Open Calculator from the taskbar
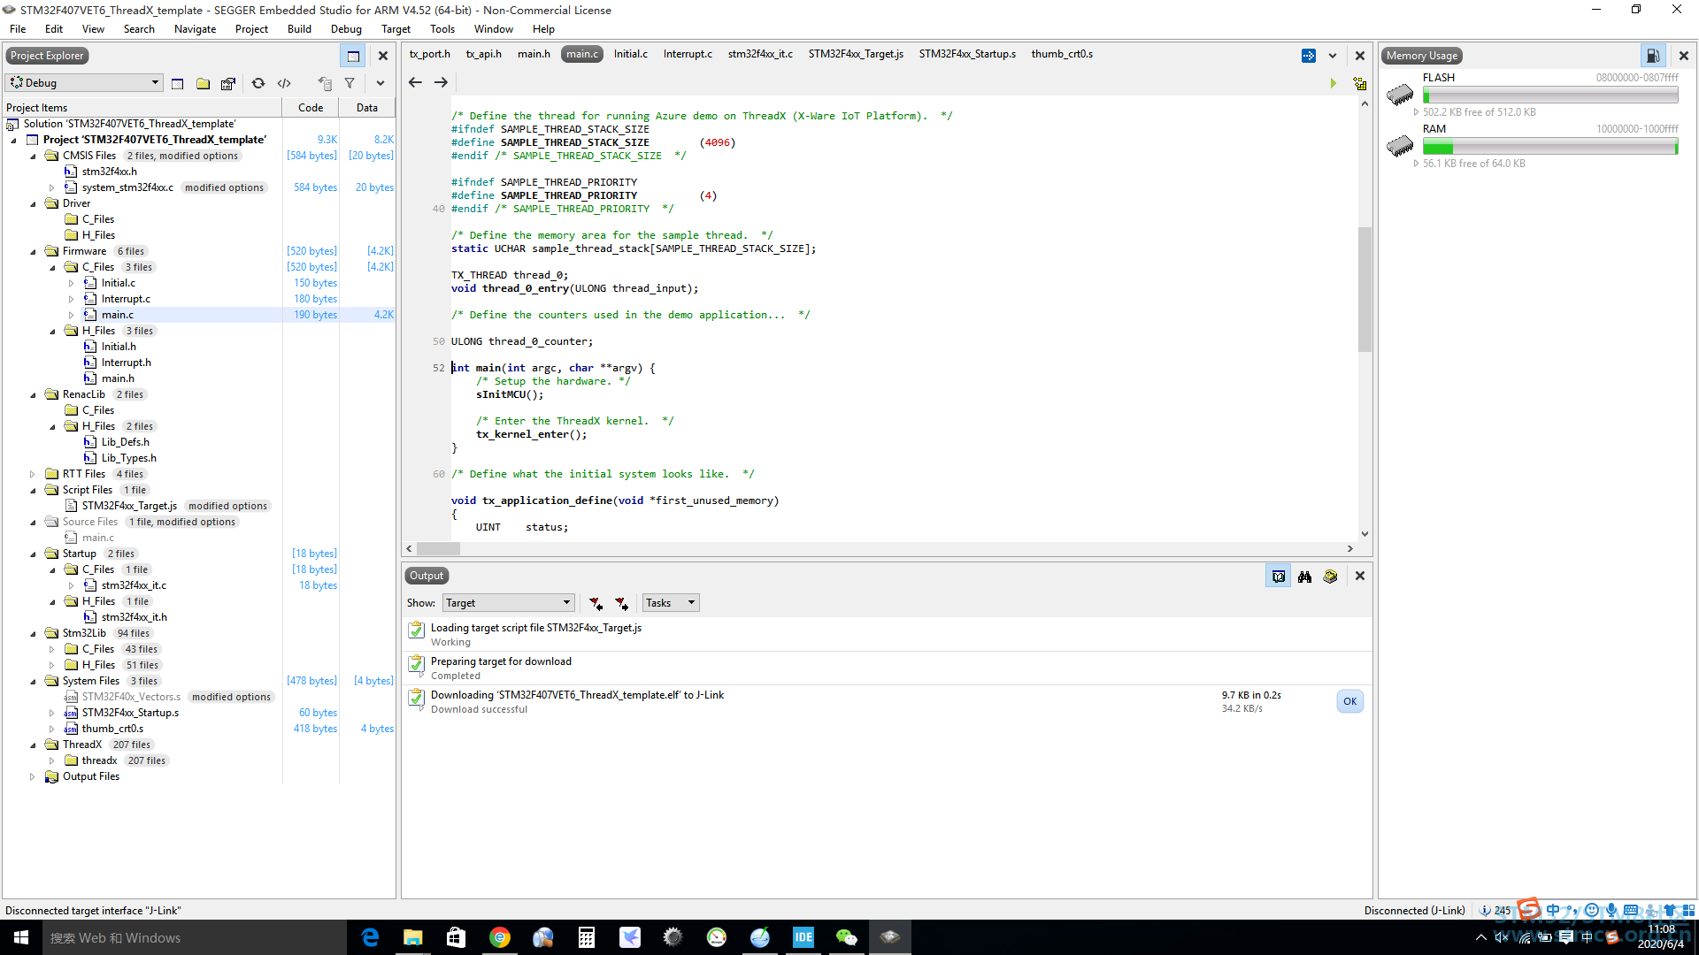 pos(587,937)
